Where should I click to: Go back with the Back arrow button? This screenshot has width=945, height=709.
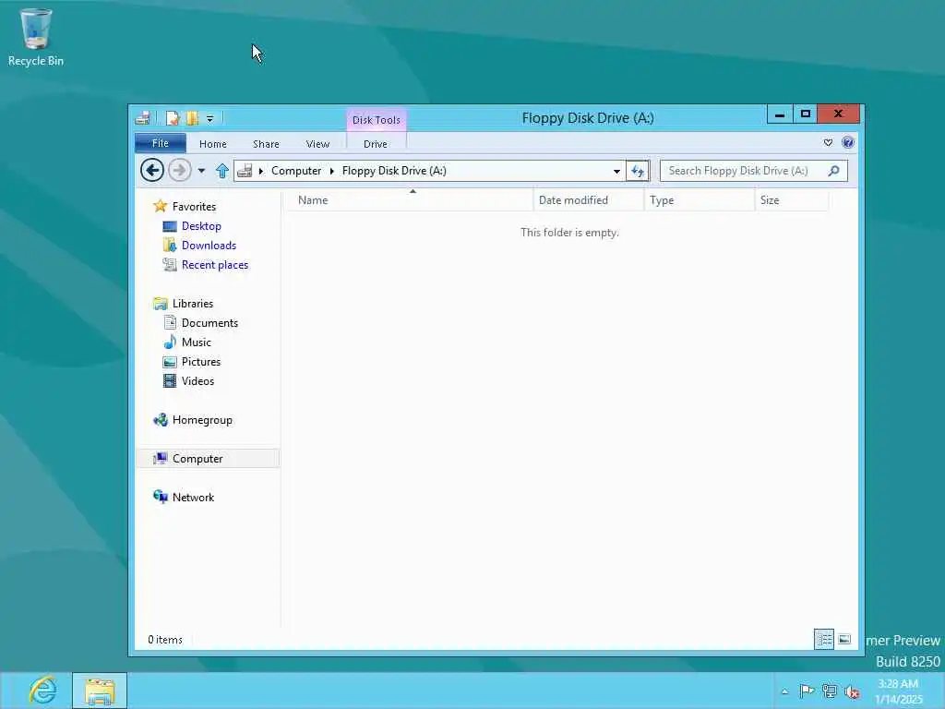[x=152, y=171]
